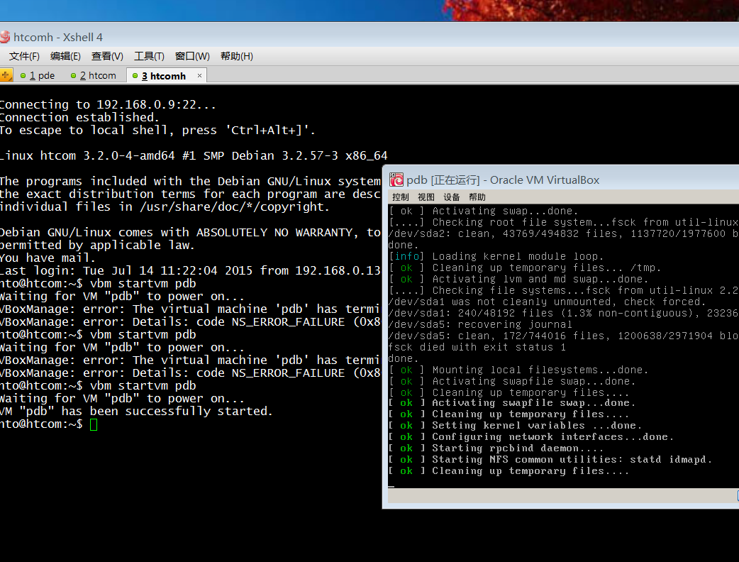Open the 视图 menu in VirtualBox window

point(426,197)
